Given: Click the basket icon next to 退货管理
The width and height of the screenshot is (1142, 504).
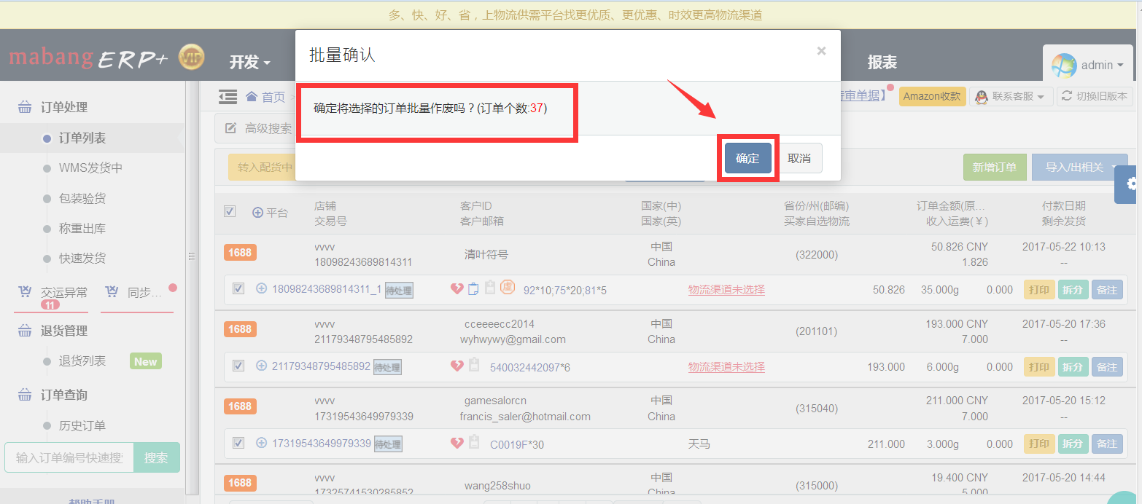Looking at the screenshot, I should 25,331.
